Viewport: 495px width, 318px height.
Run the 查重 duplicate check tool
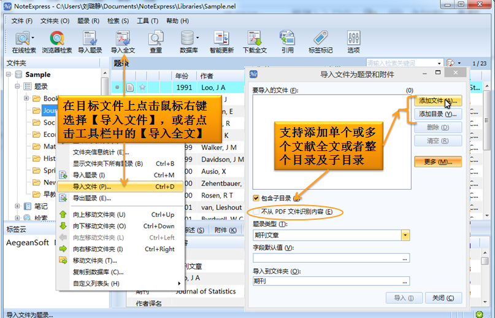tap(156, 42)
